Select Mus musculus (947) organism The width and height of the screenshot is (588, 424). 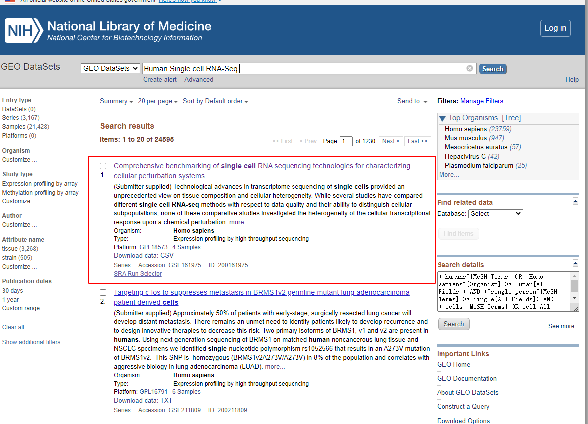click(474, 138)
